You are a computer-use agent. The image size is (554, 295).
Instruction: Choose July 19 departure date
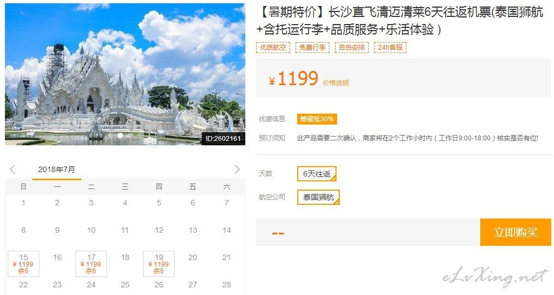tap(159, 264)
